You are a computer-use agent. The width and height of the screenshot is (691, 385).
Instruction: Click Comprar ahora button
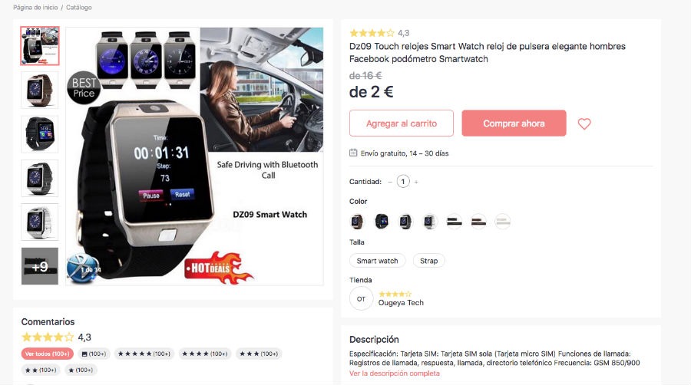(x=514, y=123)
